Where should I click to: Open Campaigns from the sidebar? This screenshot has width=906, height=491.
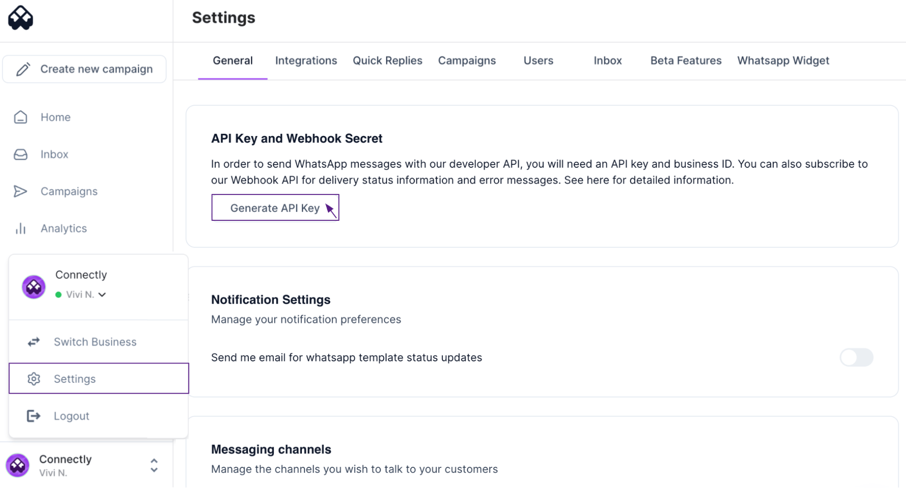69,192
